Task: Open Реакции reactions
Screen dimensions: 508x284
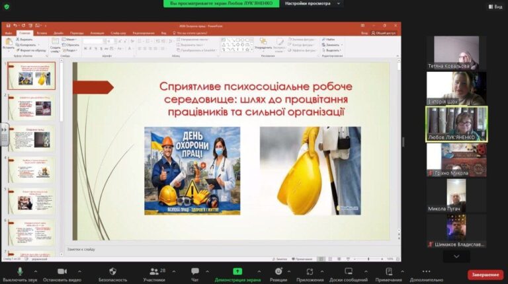Action: [x=278, y=271]
